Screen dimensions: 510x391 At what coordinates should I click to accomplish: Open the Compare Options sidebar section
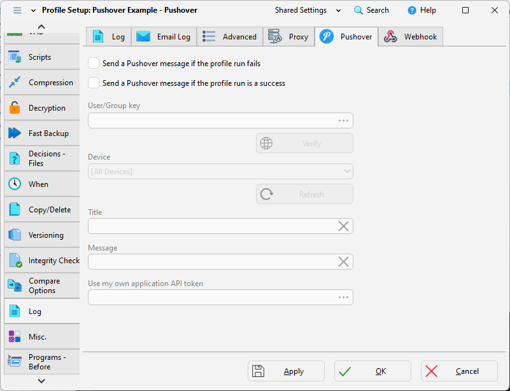[42, 286]
